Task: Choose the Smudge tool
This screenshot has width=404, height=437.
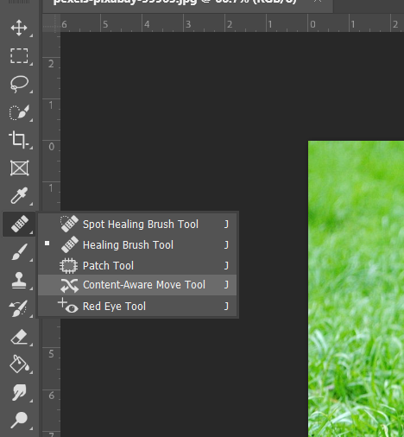Action: [19, 392]
